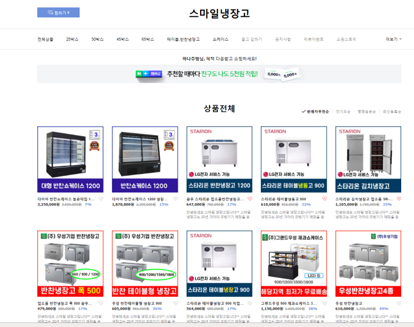Image resolution: width=414 pixels, height=327 pixels.
Task: Toggle heart beside 스타리온 테이블냉동고 900 title
Action: (324, 199)
